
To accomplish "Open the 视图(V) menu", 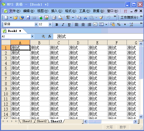I will (43, 11).
